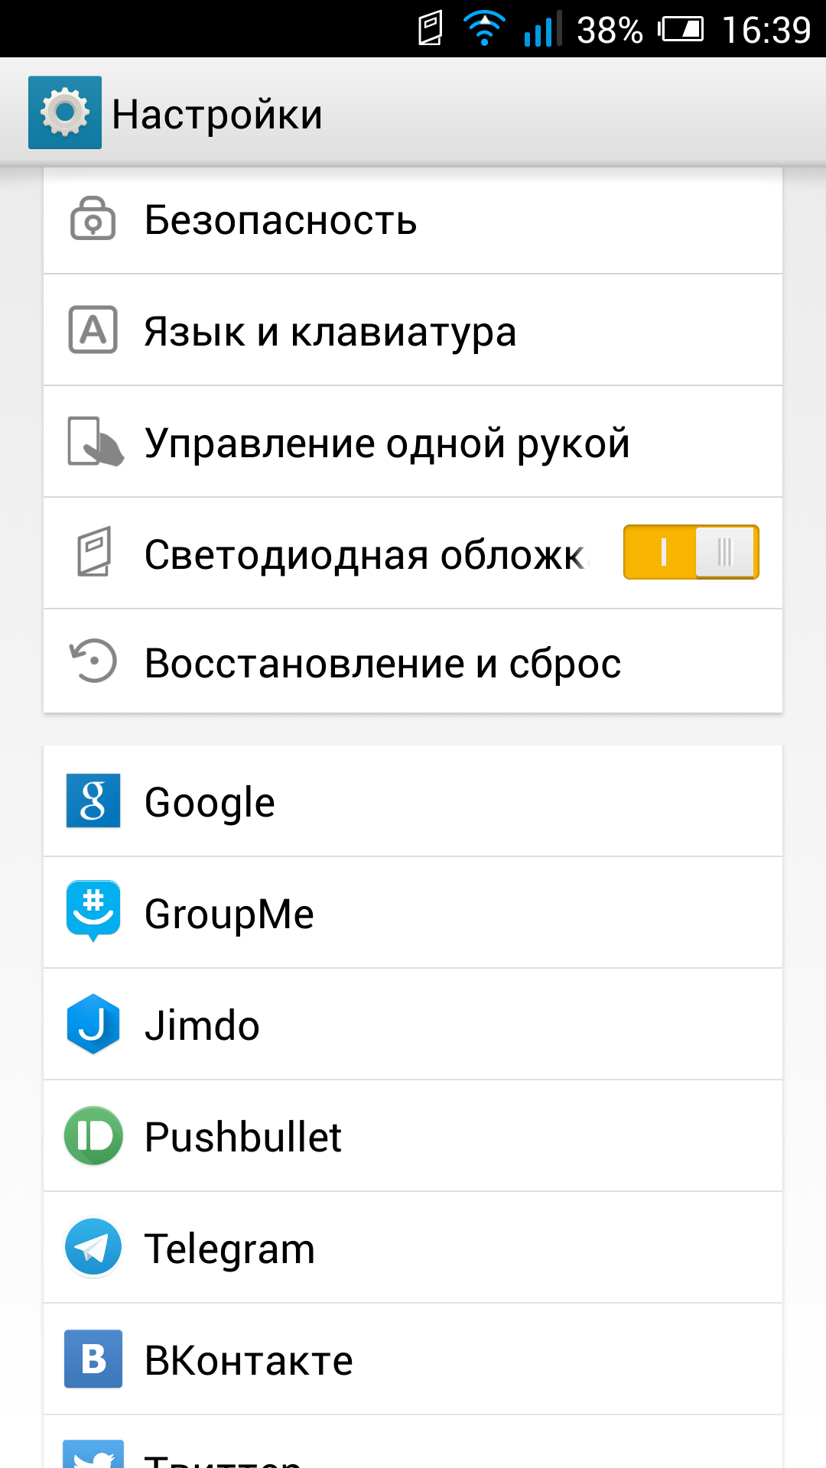826x1468 pixels.
Task: Tap the GroupMe smiley icon
Action: [x=93, y=911]
